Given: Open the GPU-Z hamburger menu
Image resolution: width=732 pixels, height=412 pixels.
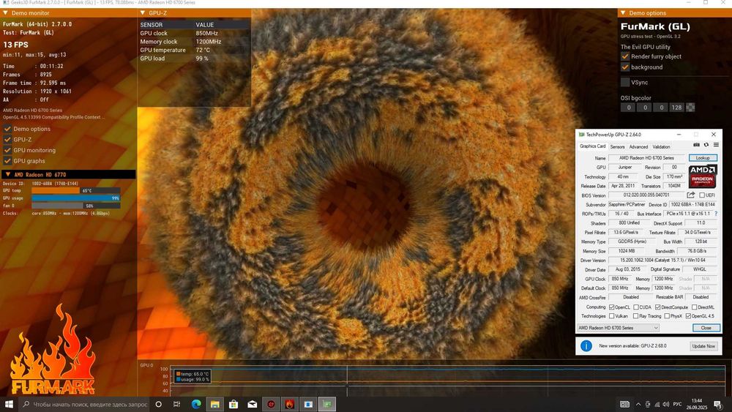Looking at the screenshot, I should [x=716, y=145].
